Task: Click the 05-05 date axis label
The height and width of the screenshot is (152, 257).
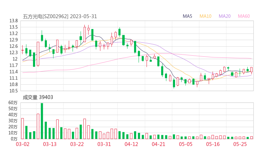Action: click(186, 144)
